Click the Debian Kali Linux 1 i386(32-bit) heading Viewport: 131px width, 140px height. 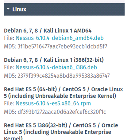point(54,60)
